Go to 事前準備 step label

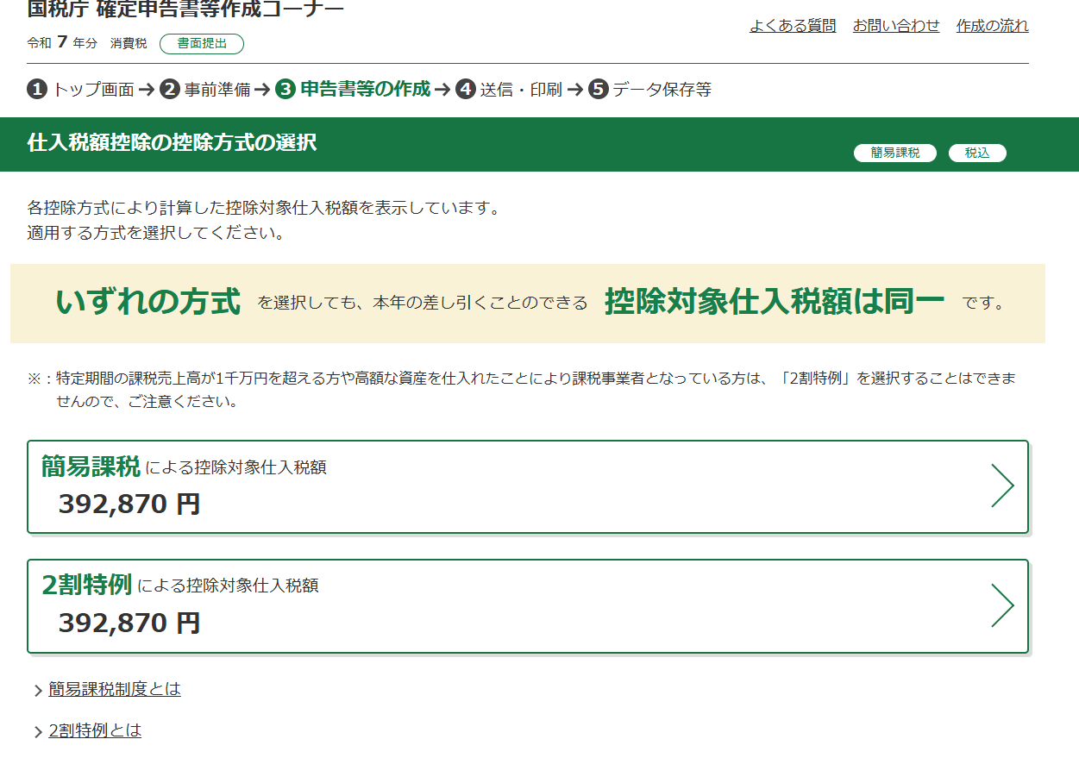(216, 90)
